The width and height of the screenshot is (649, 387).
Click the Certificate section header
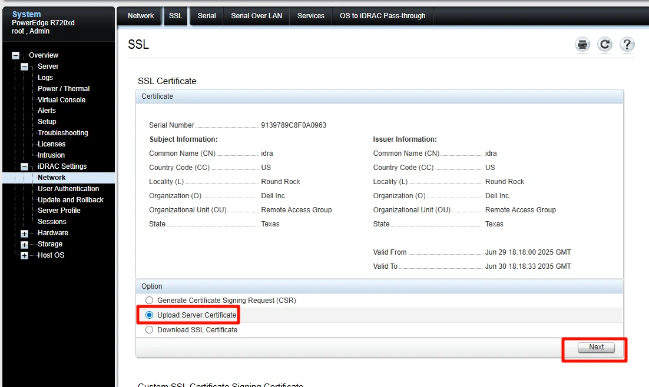coord(379,96)
